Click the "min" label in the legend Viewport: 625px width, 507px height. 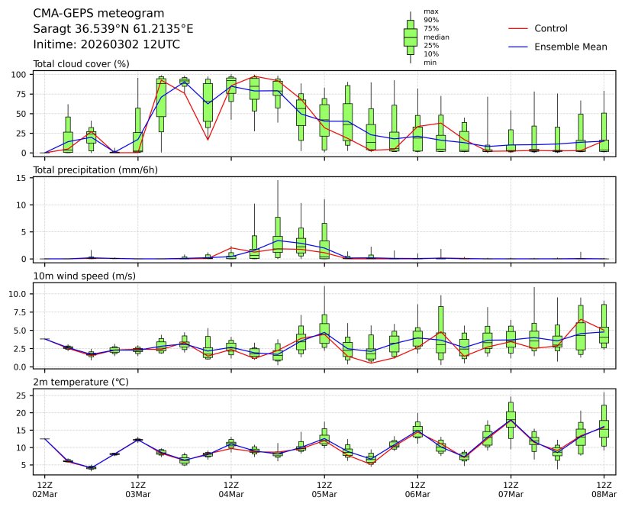click(430, 63)
